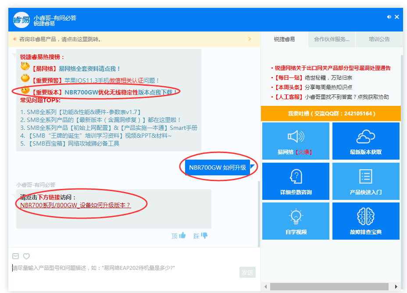Open 人工客服 点我获取协助 link
Screen dimensions: 407x293
tap(332, 97)
